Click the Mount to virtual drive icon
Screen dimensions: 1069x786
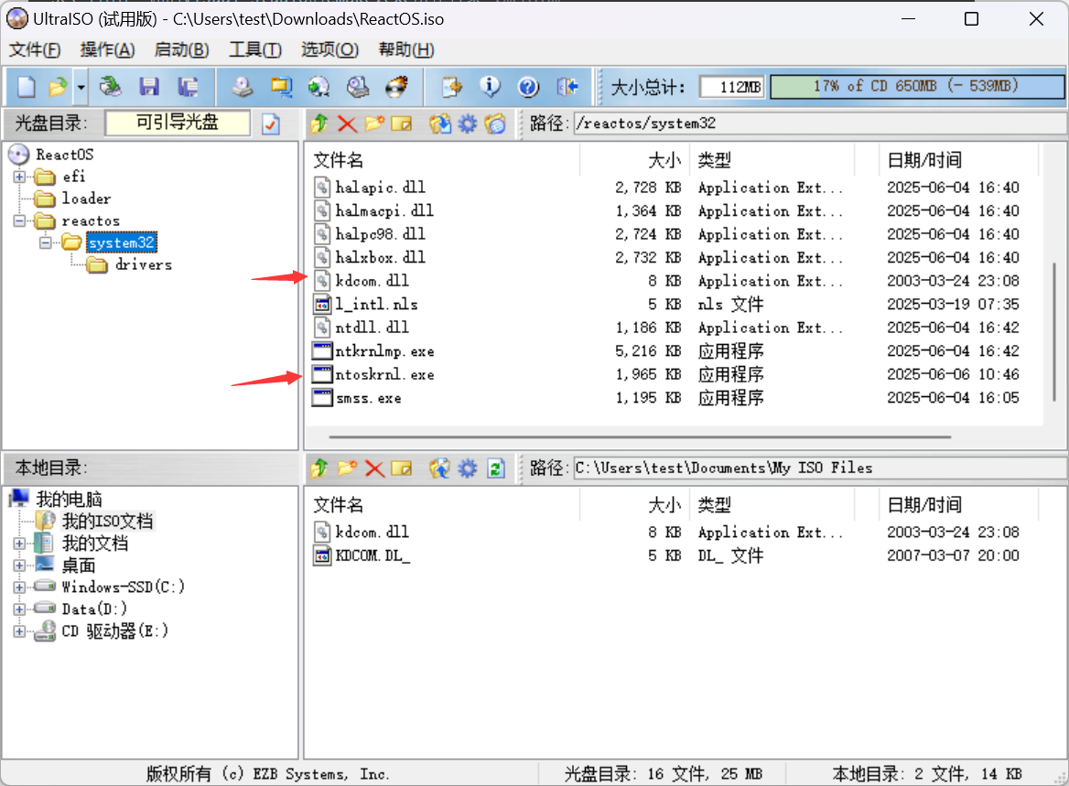coord(357,87)
